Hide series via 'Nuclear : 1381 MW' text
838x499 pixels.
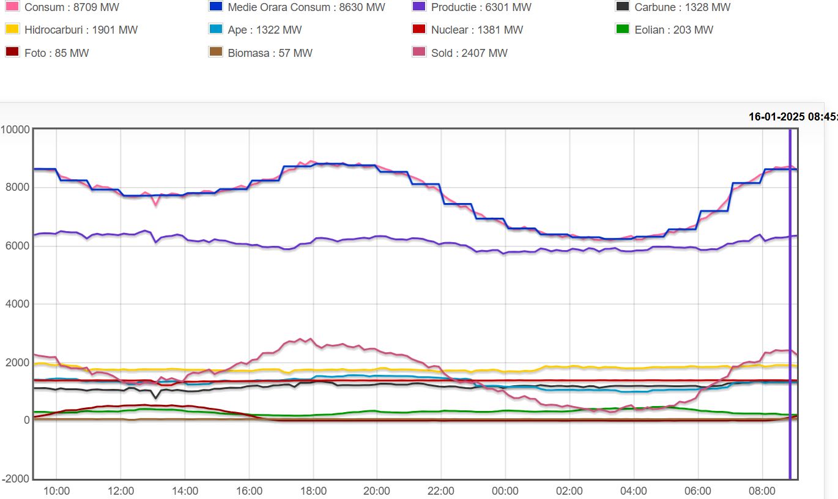coord(477,30)
